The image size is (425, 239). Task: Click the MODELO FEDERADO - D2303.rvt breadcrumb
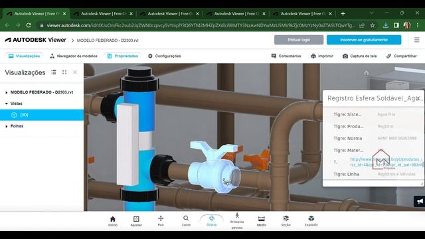coord(108,40)
